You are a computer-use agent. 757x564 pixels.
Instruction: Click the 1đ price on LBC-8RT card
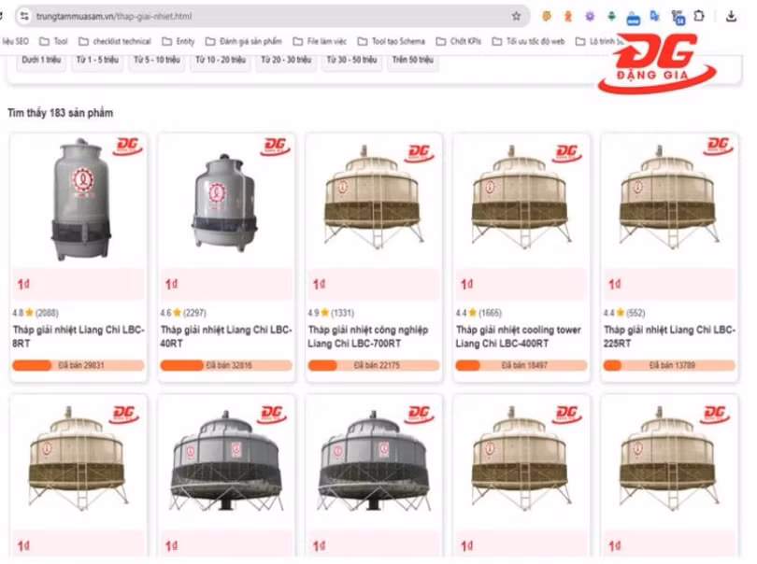click(x=23, y=285)
